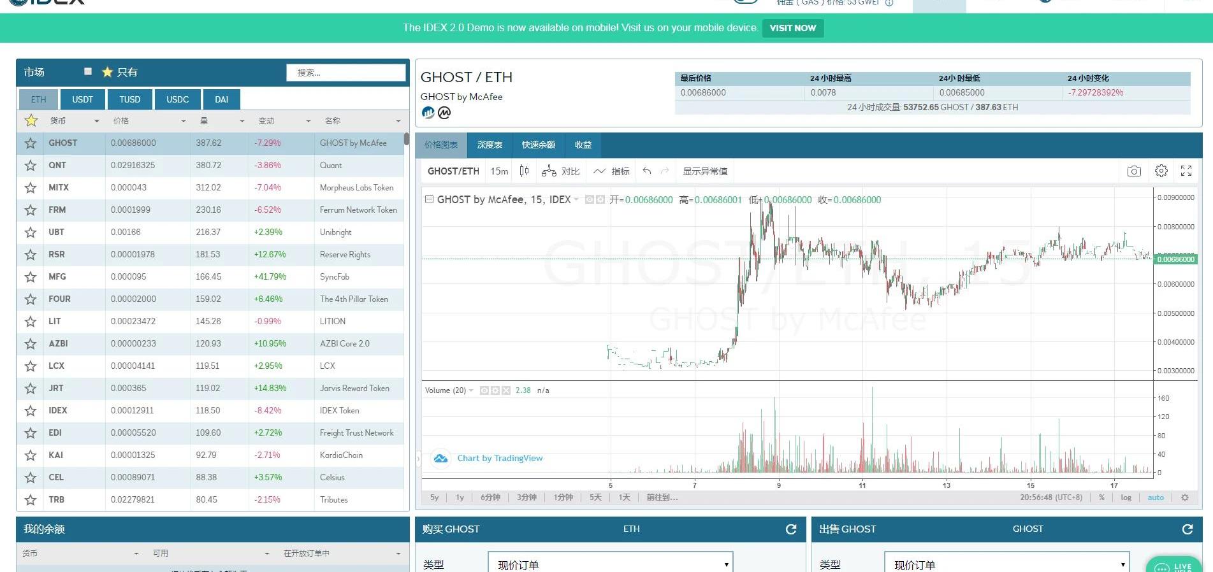Star the UBT market row
Image resolution: width=1213 pixels, height=572 pixels.
30,232
